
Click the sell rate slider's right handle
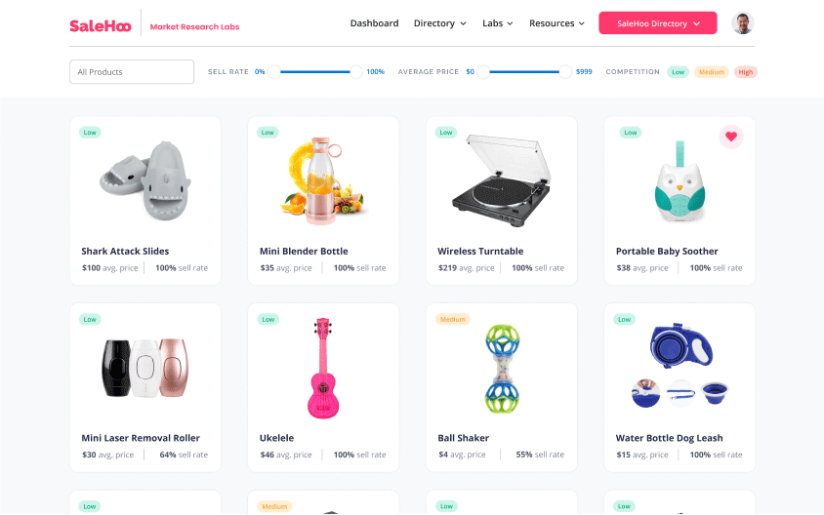355,72
